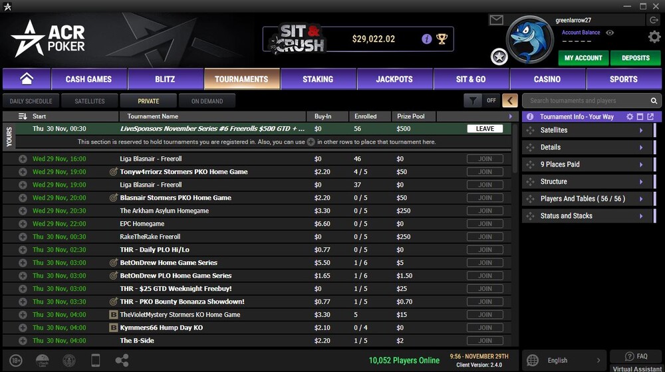Open settings with the gear icon
665x372 pixels.
tap(654, 37)
